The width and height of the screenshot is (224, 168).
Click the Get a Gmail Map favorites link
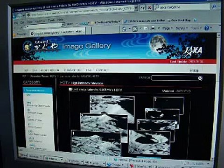click(x=179, y=21)
